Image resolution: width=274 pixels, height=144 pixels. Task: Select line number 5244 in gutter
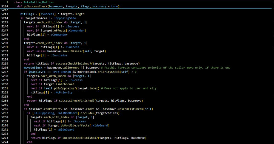(x=5, y=18)
